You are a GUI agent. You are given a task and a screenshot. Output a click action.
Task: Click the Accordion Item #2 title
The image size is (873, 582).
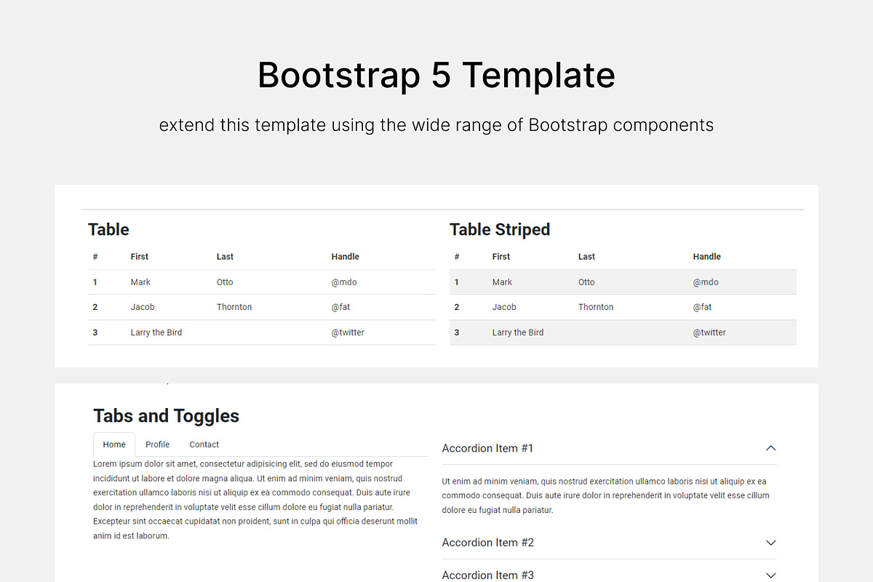488,543
